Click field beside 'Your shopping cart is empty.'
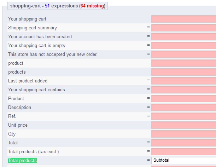The image size is (216, 167). click(183, 46)
